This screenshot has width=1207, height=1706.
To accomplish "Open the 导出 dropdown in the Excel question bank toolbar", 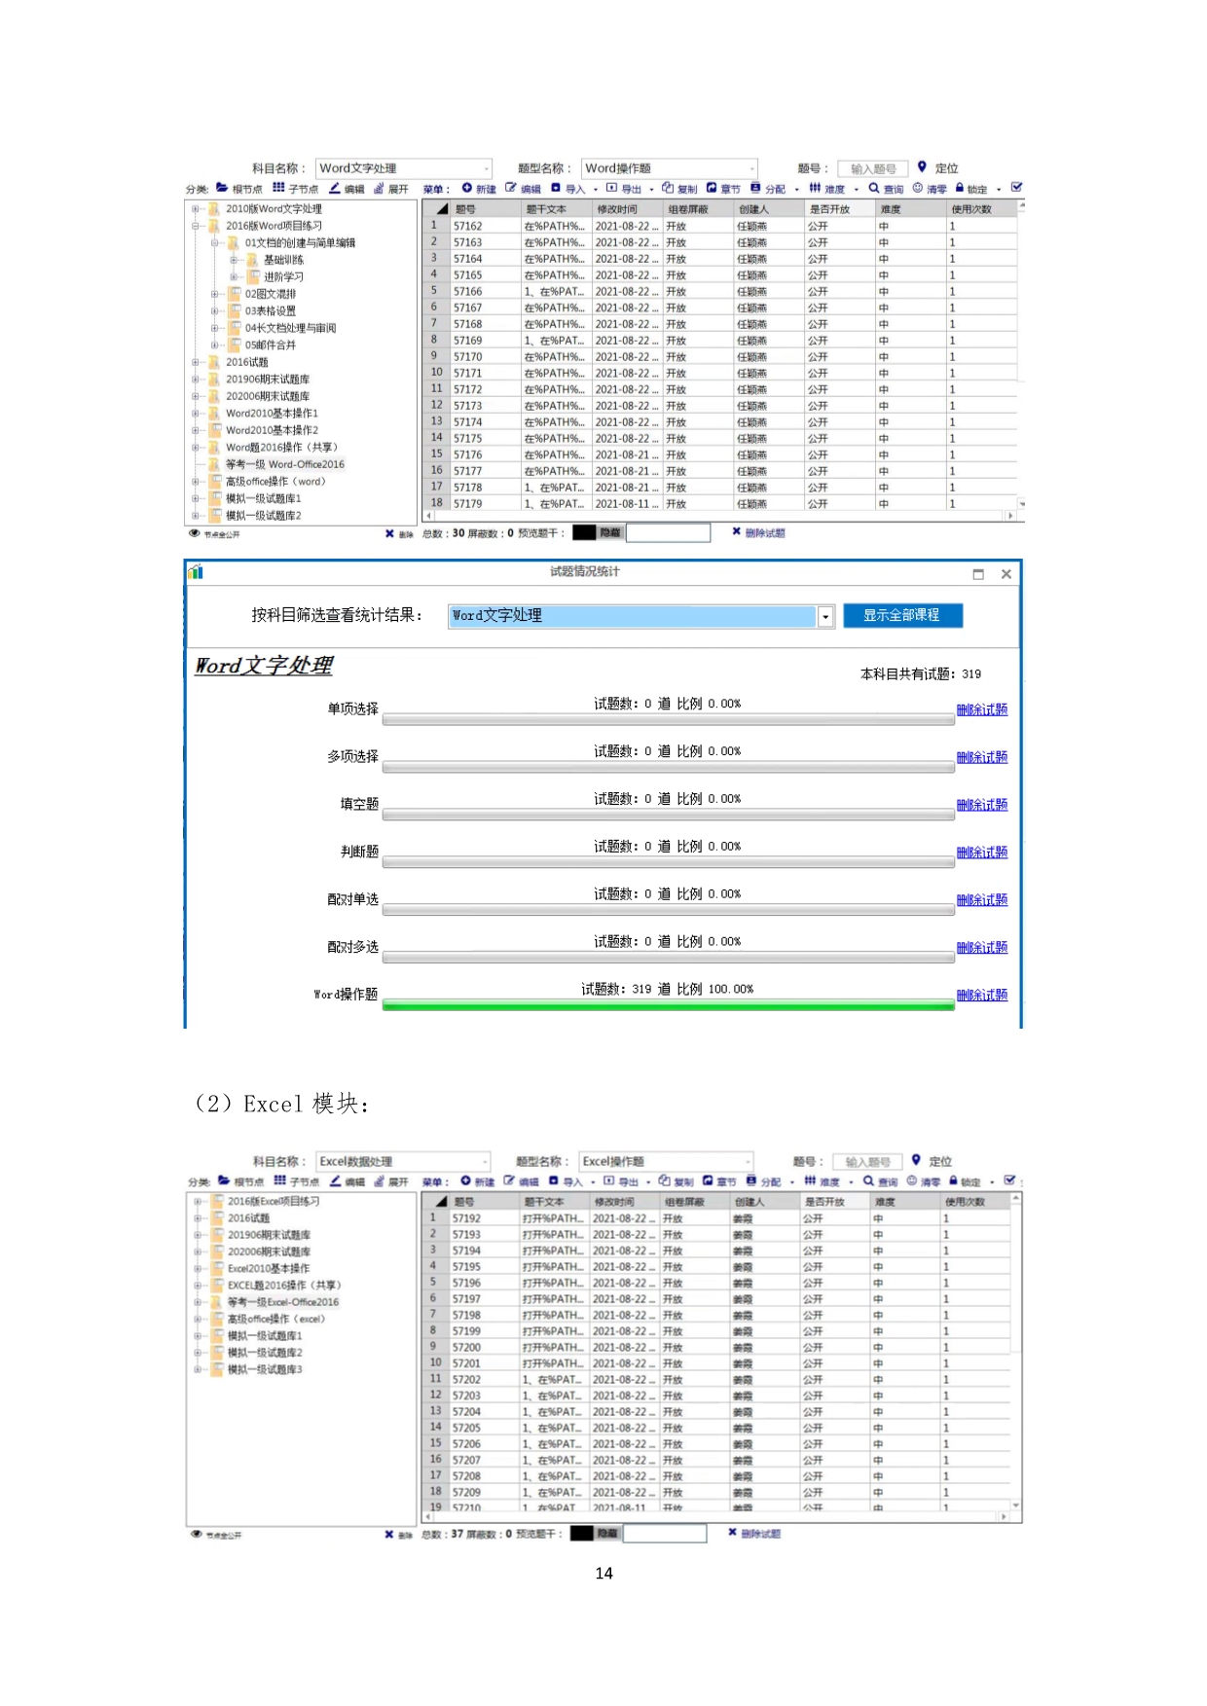I will pos(646,1181).
